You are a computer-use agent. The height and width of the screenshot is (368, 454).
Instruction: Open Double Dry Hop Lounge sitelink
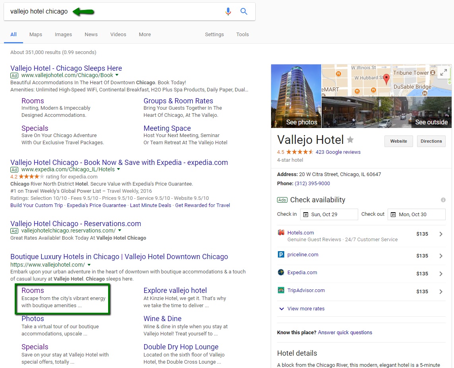pyautogui.click(x=181, y=347)
